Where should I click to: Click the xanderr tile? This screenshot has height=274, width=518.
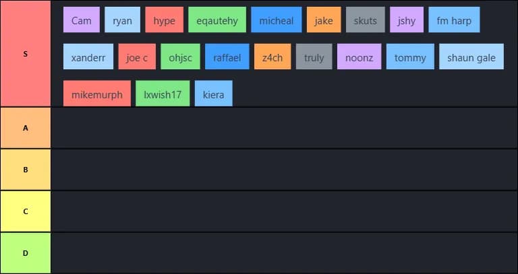pos(88,57)
